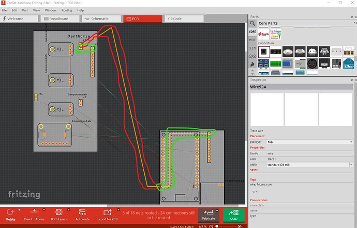The width and height of the screenshot is (357, 228).
Task: Open the Window menu
Action: pyautogui.click(x=51, y=10)
